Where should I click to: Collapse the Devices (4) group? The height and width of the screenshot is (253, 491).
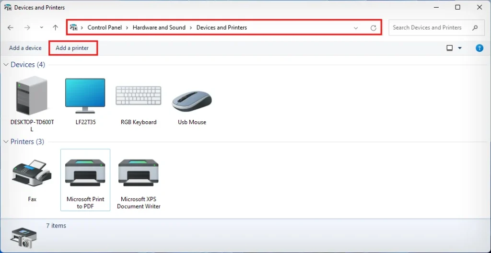[6, 65]
